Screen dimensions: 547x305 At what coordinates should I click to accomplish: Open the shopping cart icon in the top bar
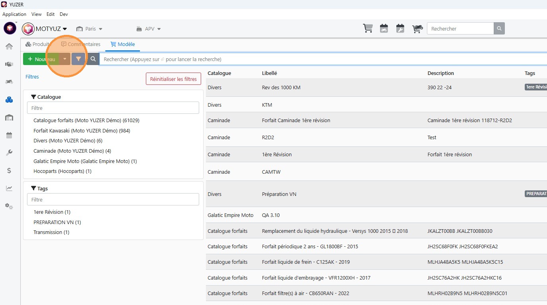click(x=368, y=29)
